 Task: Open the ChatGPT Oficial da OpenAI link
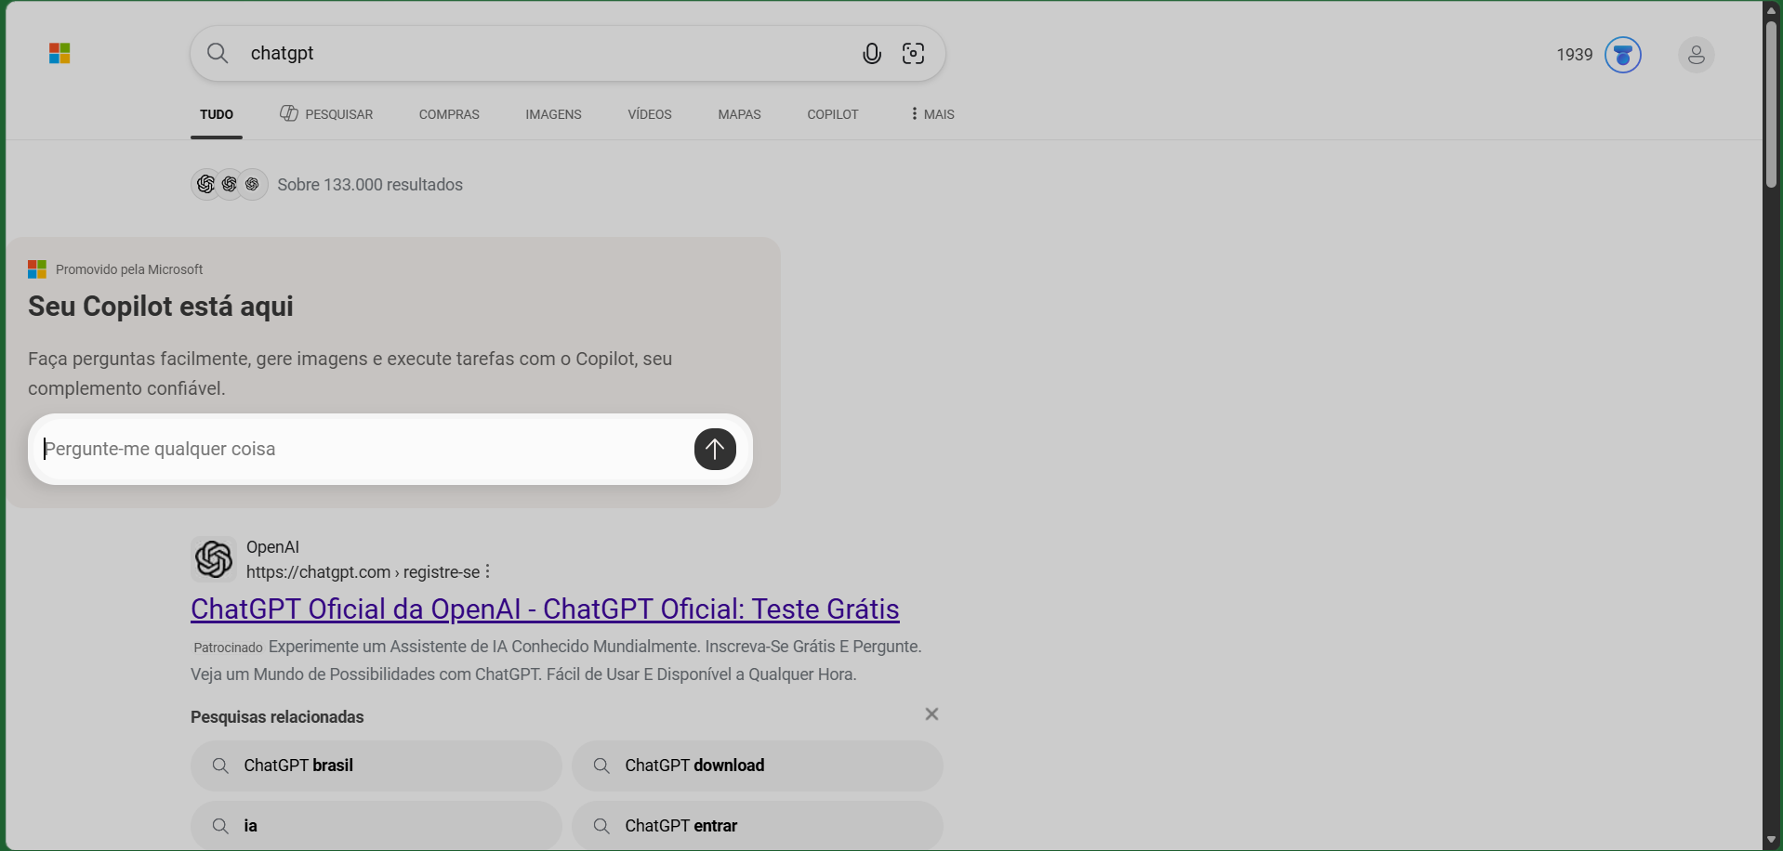pos(545,609)
